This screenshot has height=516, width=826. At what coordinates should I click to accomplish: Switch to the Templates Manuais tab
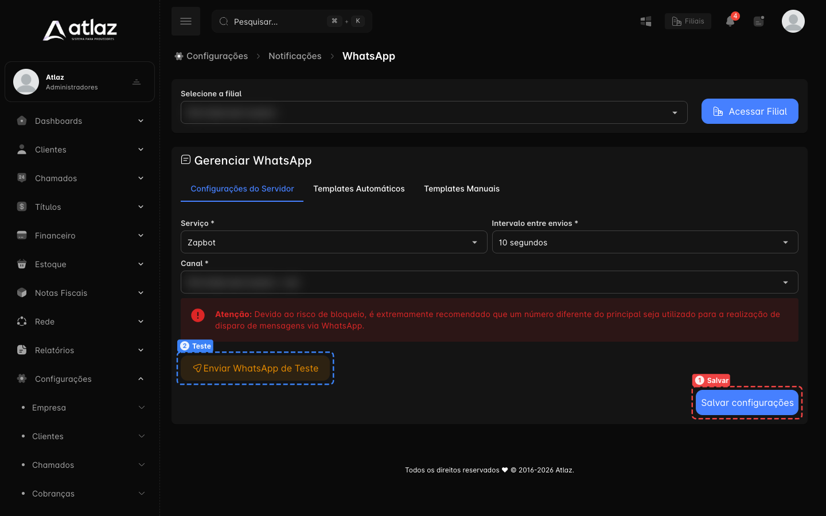coord(462,189)
